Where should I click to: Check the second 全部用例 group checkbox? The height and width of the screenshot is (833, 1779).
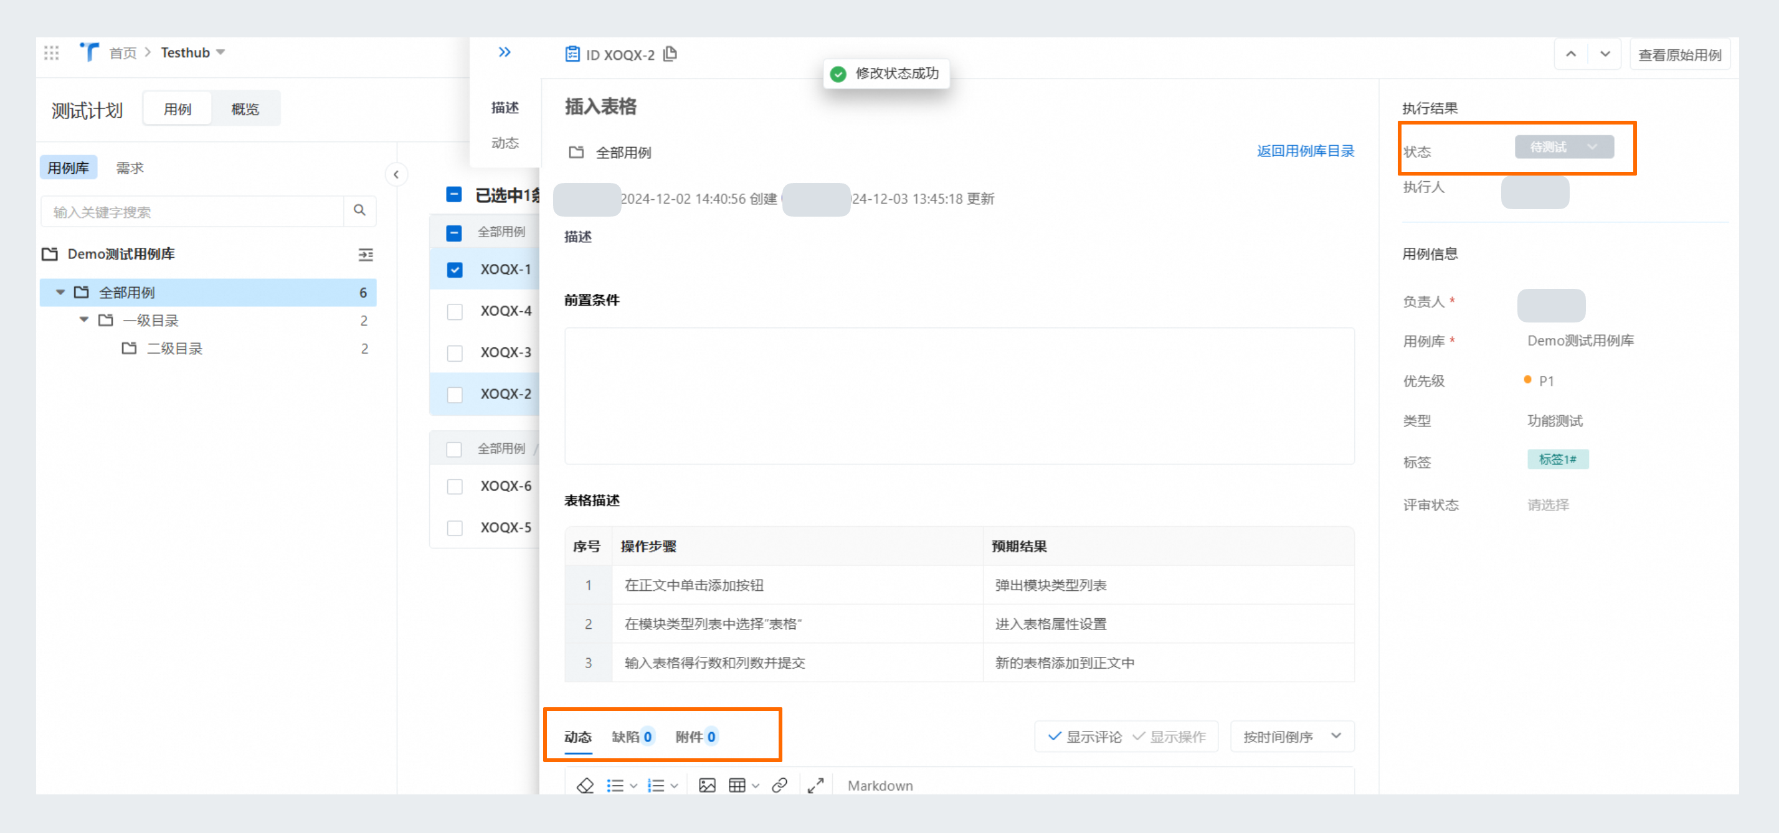point(453,449)
